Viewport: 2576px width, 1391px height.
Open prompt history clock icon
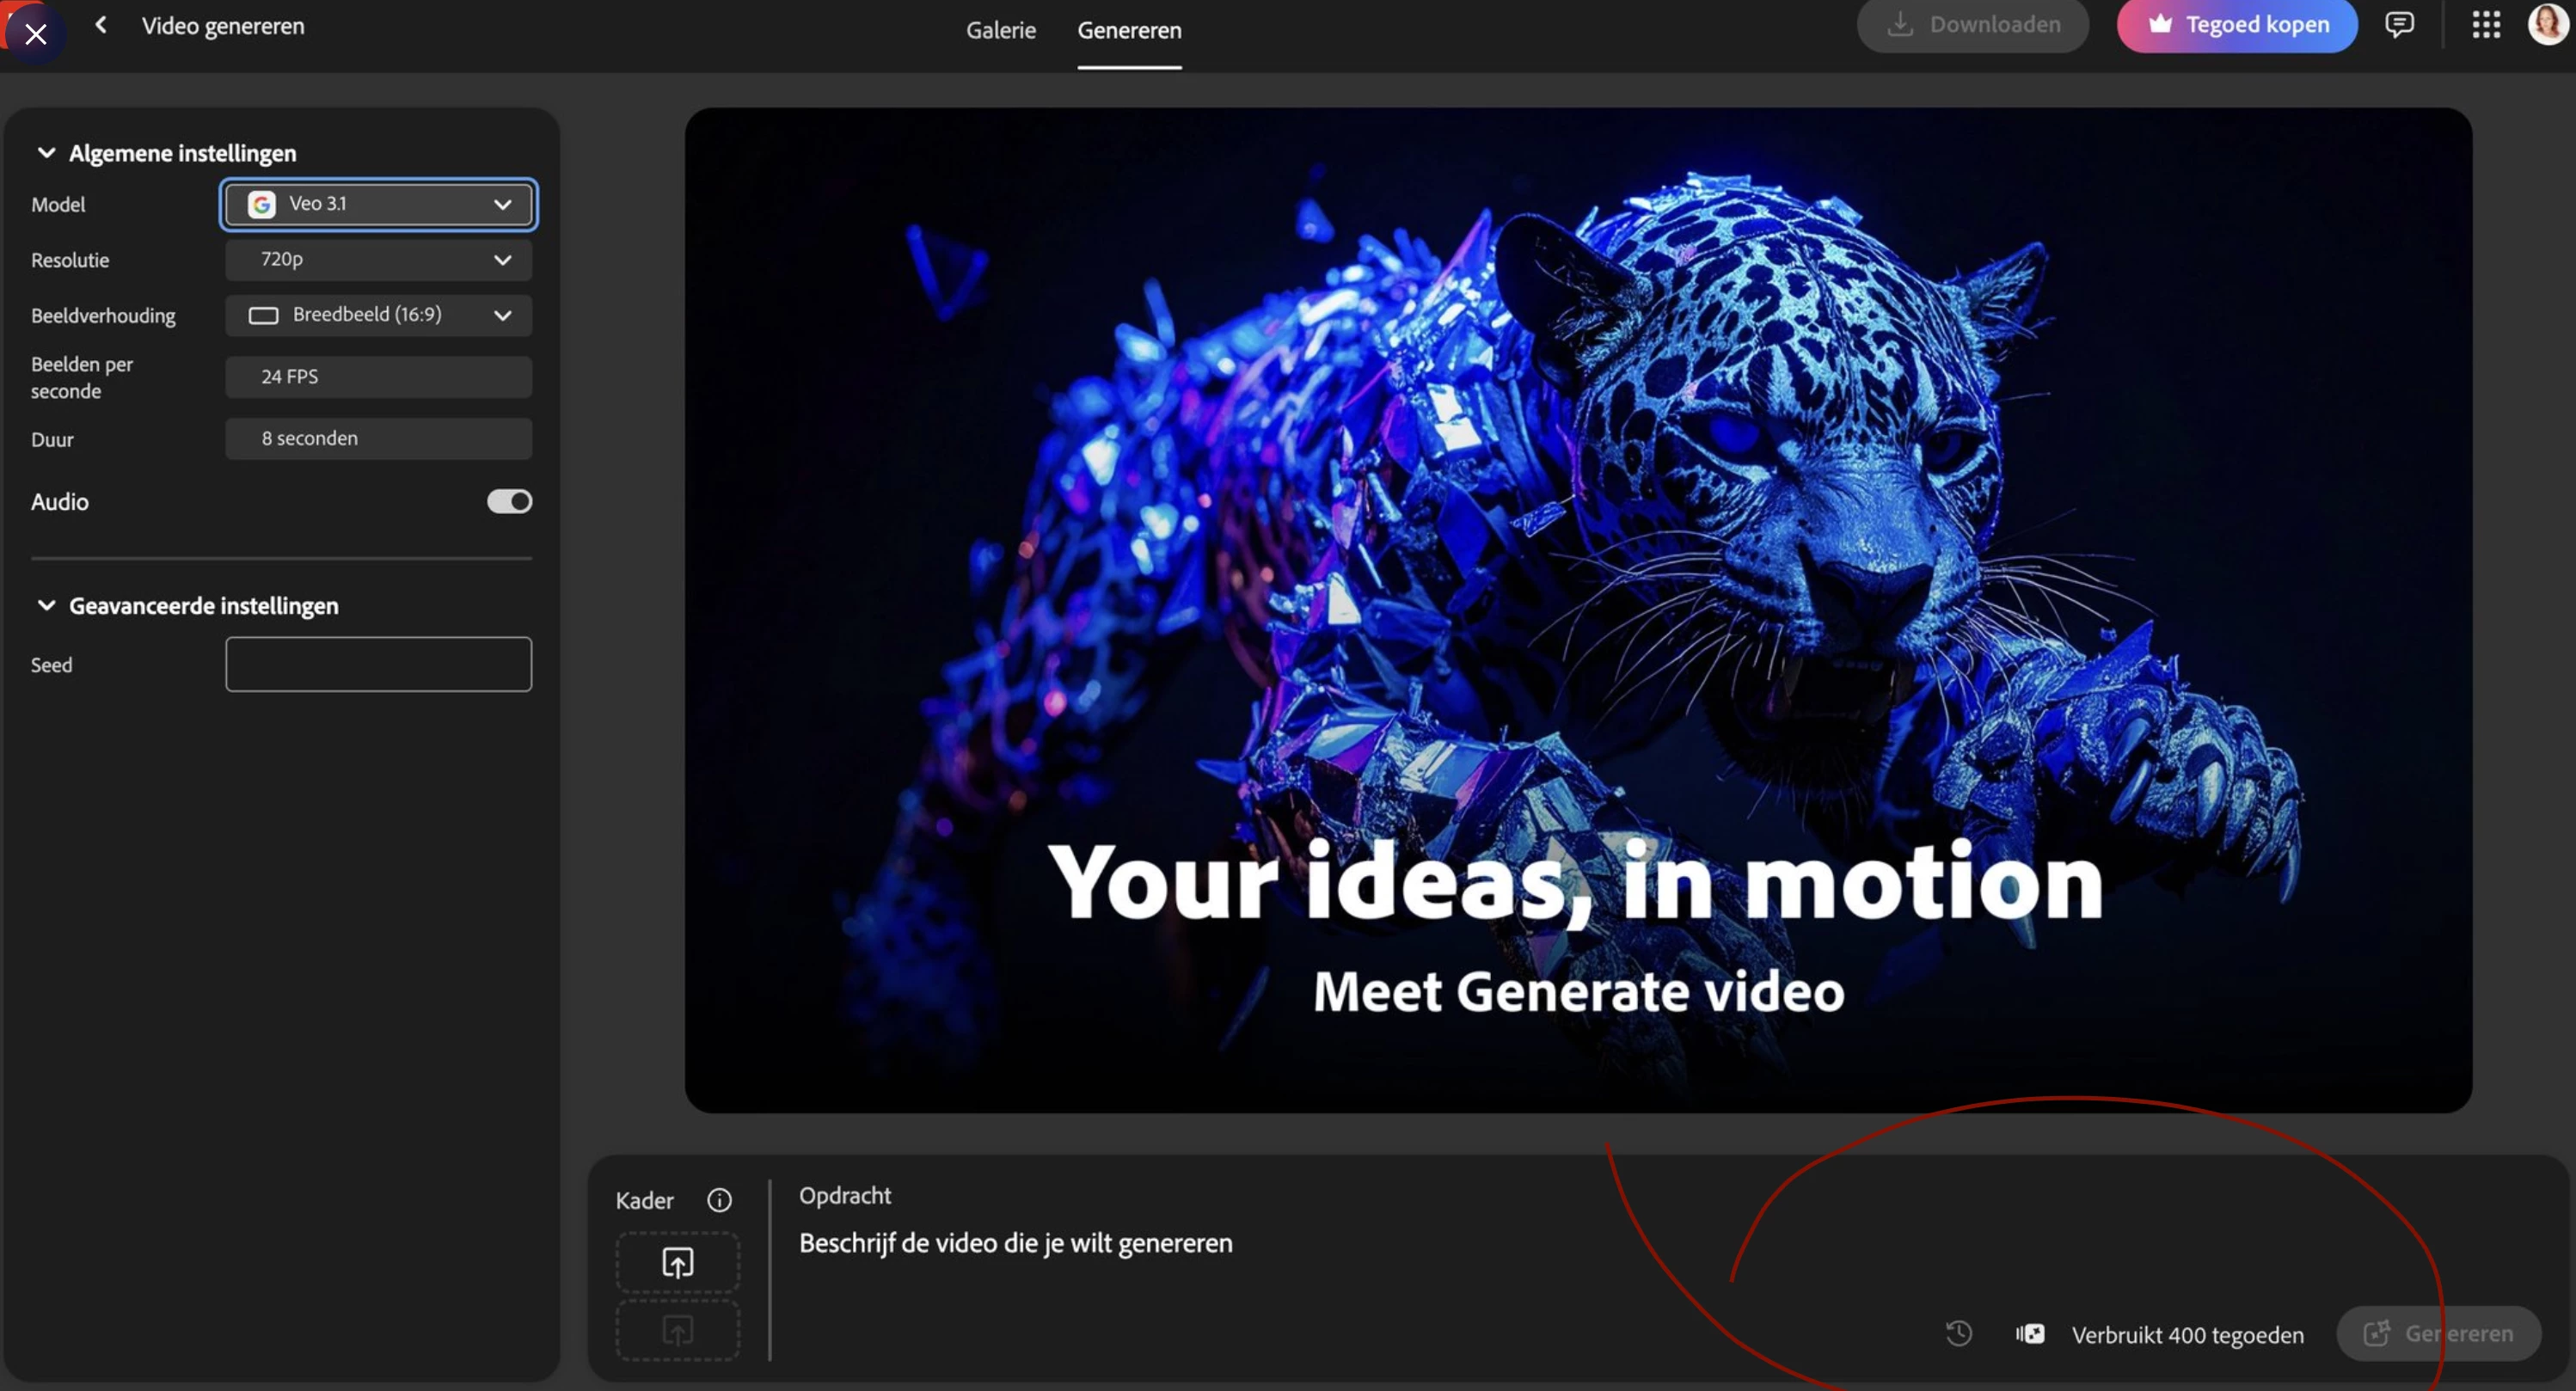1958,1334
